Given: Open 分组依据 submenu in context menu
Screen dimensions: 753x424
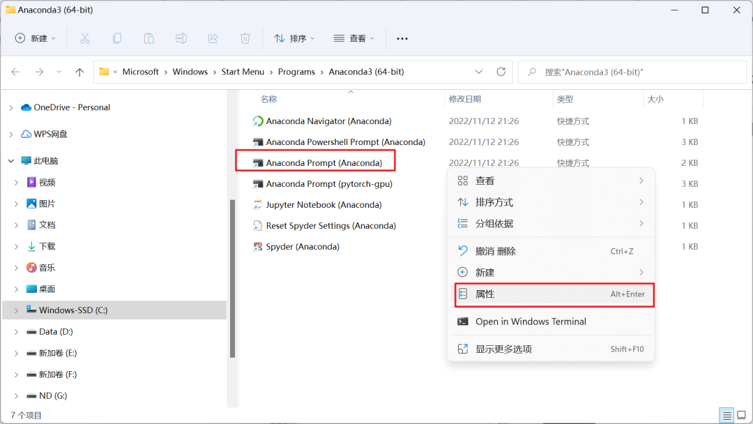Looking at the screenshot, I should click(551, 224).
